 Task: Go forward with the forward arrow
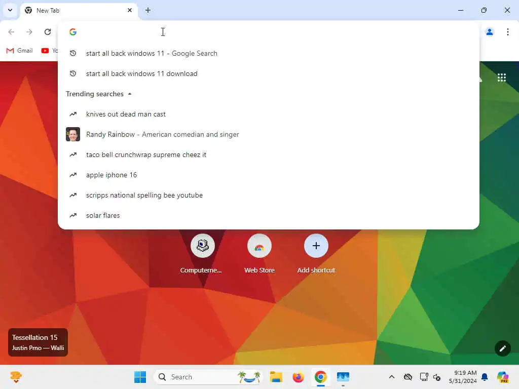29,32
